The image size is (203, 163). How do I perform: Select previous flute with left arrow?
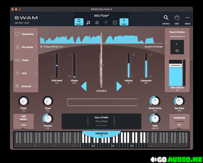[84, 86]
